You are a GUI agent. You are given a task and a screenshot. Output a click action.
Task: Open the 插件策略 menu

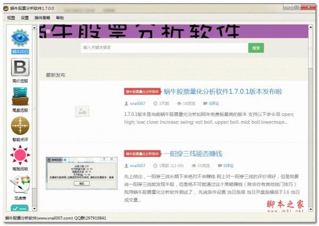point(43,18)
